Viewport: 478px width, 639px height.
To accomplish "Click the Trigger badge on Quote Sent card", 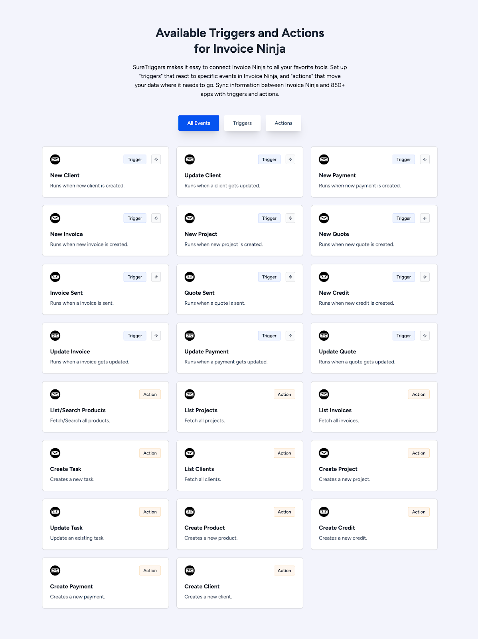I will (269, 277).
